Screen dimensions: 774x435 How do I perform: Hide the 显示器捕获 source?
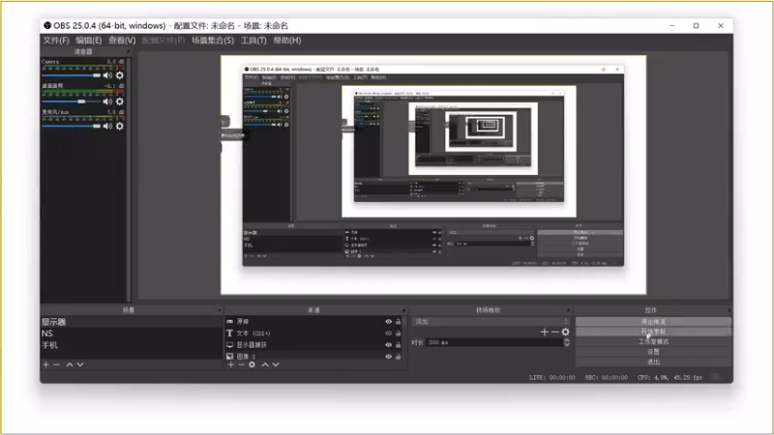(389, 345)
